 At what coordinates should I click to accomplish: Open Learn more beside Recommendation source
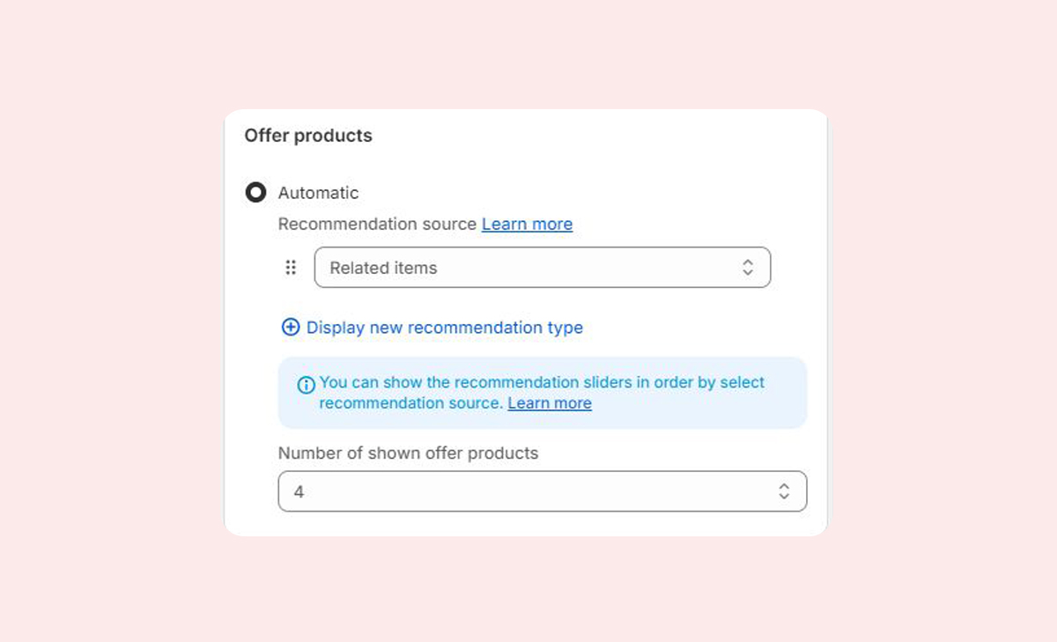pos(527,225)
